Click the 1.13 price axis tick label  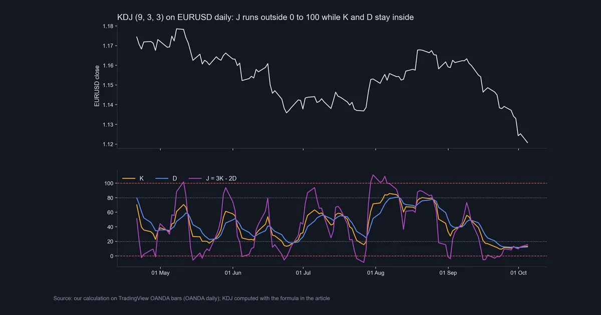pos(108,124)
